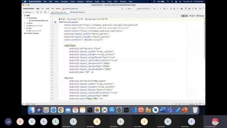This screenshot has width=227, height=128.
Task: Open the Build menu
Action: [x=97, y=1]
